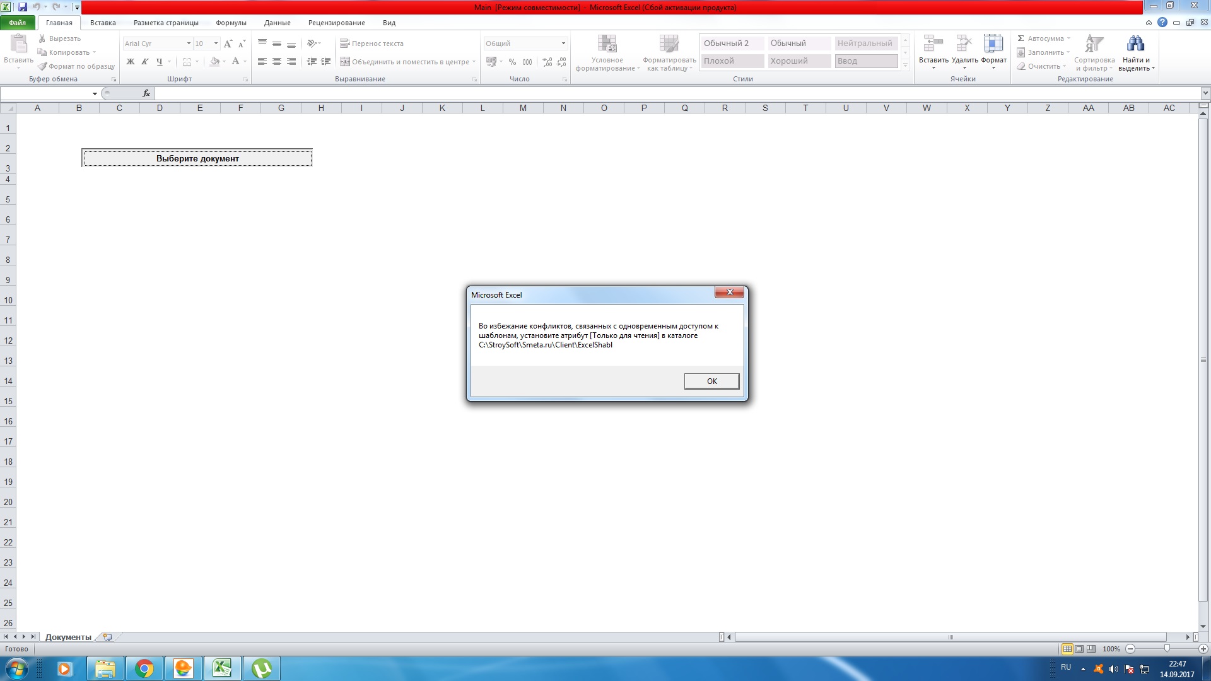The width and height of the screenshot is (1211, 681).
Task: Open Форматировать как таблицу menu
Action: point(669,53)
